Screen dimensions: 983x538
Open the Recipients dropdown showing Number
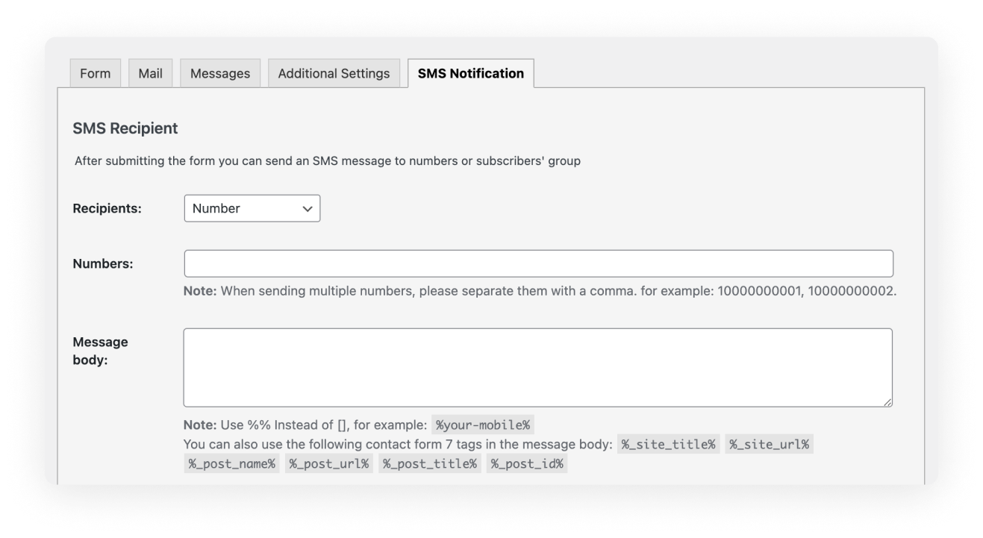point(252,209)
